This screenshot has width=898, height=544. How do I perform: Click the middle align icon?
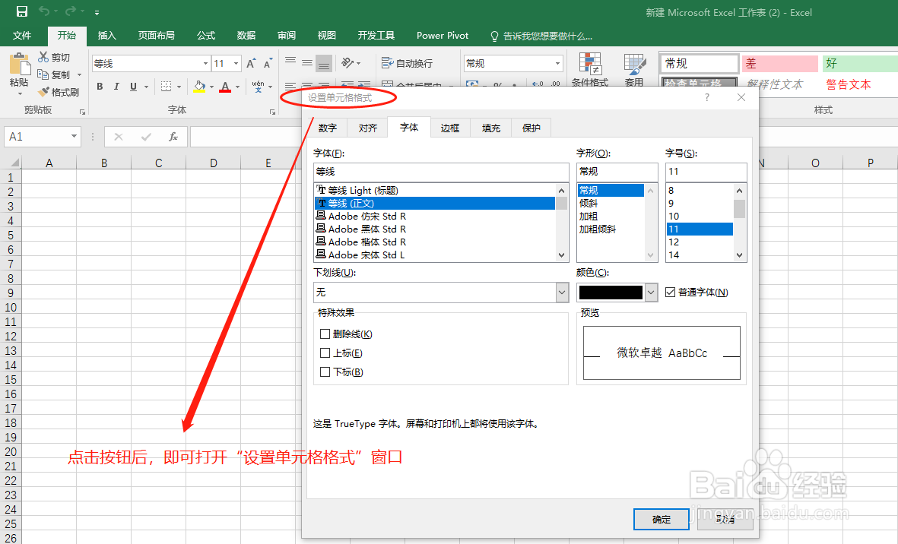tap(307, 63)
